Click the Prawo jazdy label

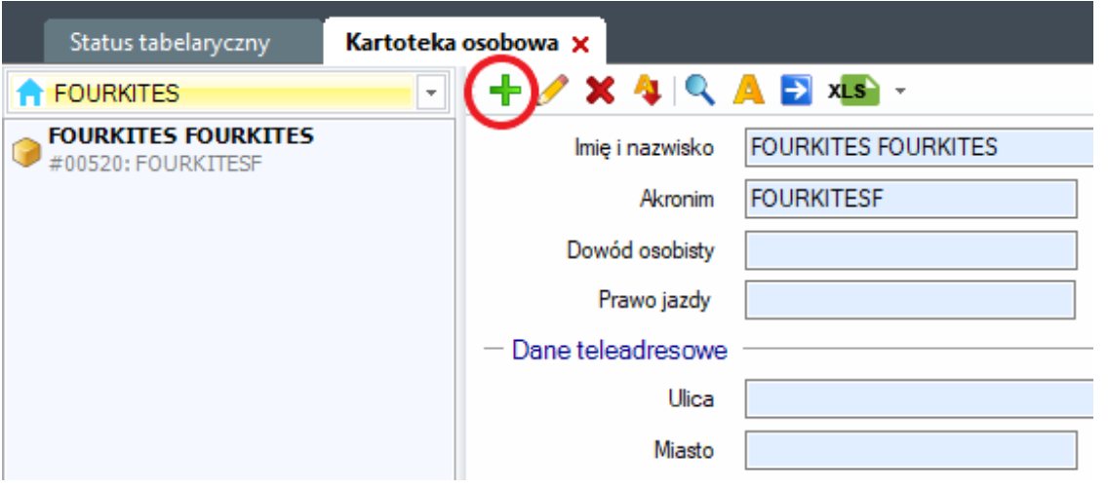[x=654, y=300]
